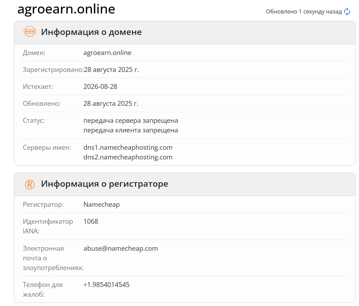Click the domain value agroearn.online in table
This screenshot has width=359, height=306.
coord(107,53)
